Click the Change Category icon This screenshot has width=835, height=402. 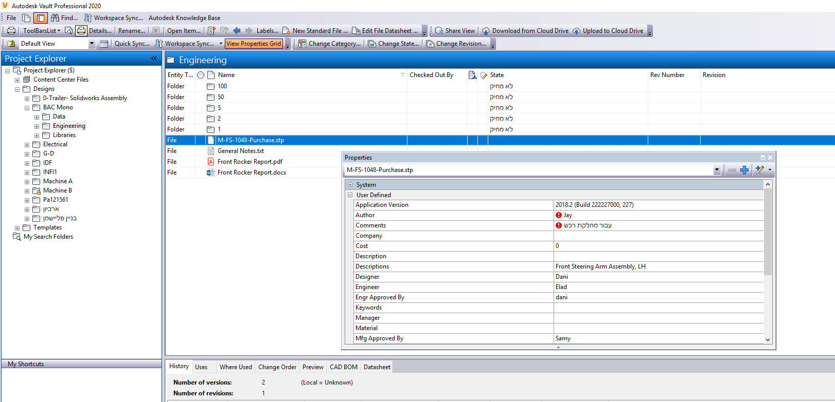point(303,44)
